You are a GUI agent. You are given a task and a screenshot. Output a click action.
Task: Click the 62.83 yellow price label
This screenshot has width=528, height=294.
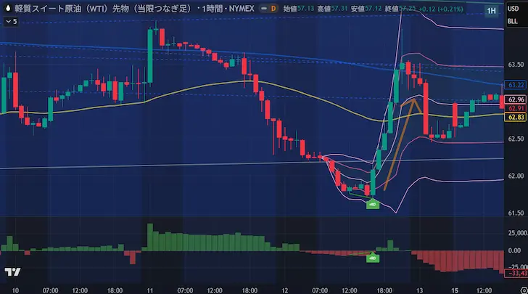coord(516,118)
